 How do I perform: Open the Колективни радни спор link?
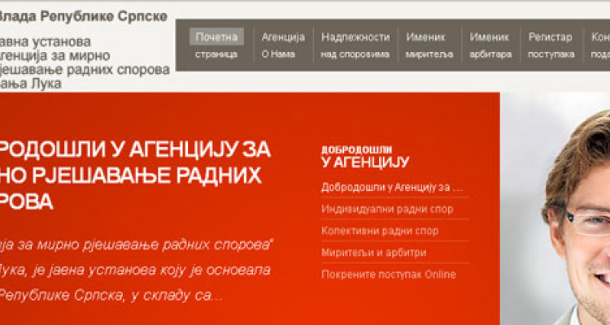click(380, 231)
